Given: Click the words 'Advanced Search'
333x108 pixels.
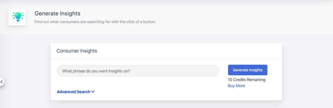Looking at the screenshot, I should coord(73,92).
